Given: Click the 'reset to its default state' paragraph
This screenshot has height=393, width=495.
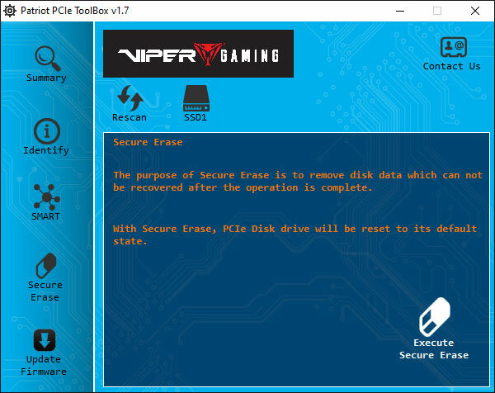Looking at the screenshot, I should pyautogui.click(x=295, y=235).
